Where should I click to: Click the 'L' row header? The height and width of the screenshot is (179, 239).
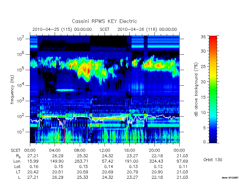tap(19, 177)
